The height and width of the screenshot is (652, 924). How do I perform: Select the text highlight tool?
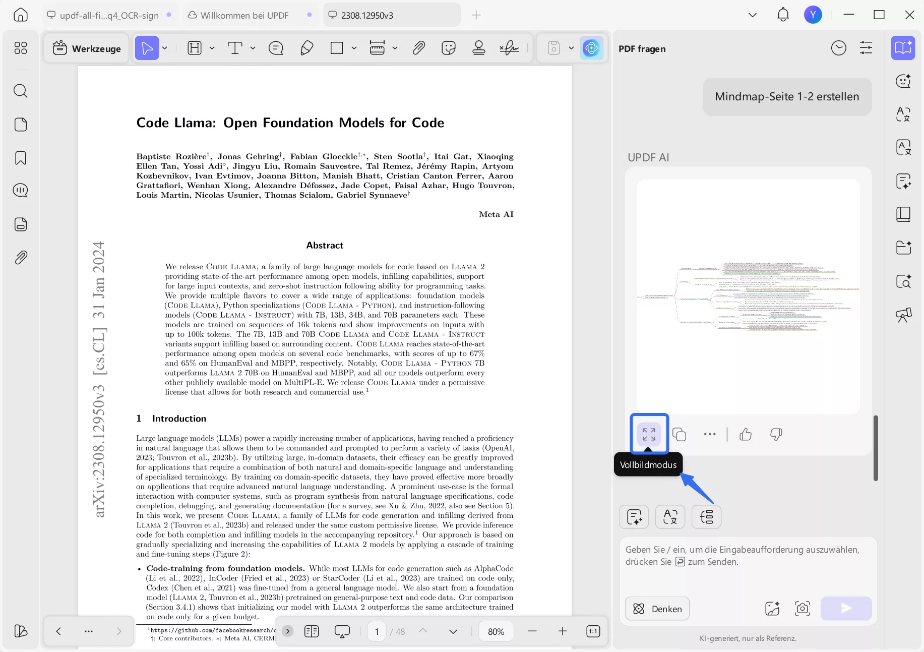194,48
